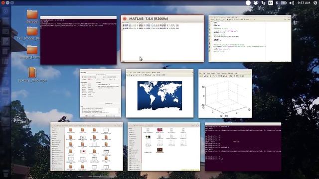Open the system gear menu in the top panel

[315, 3]
